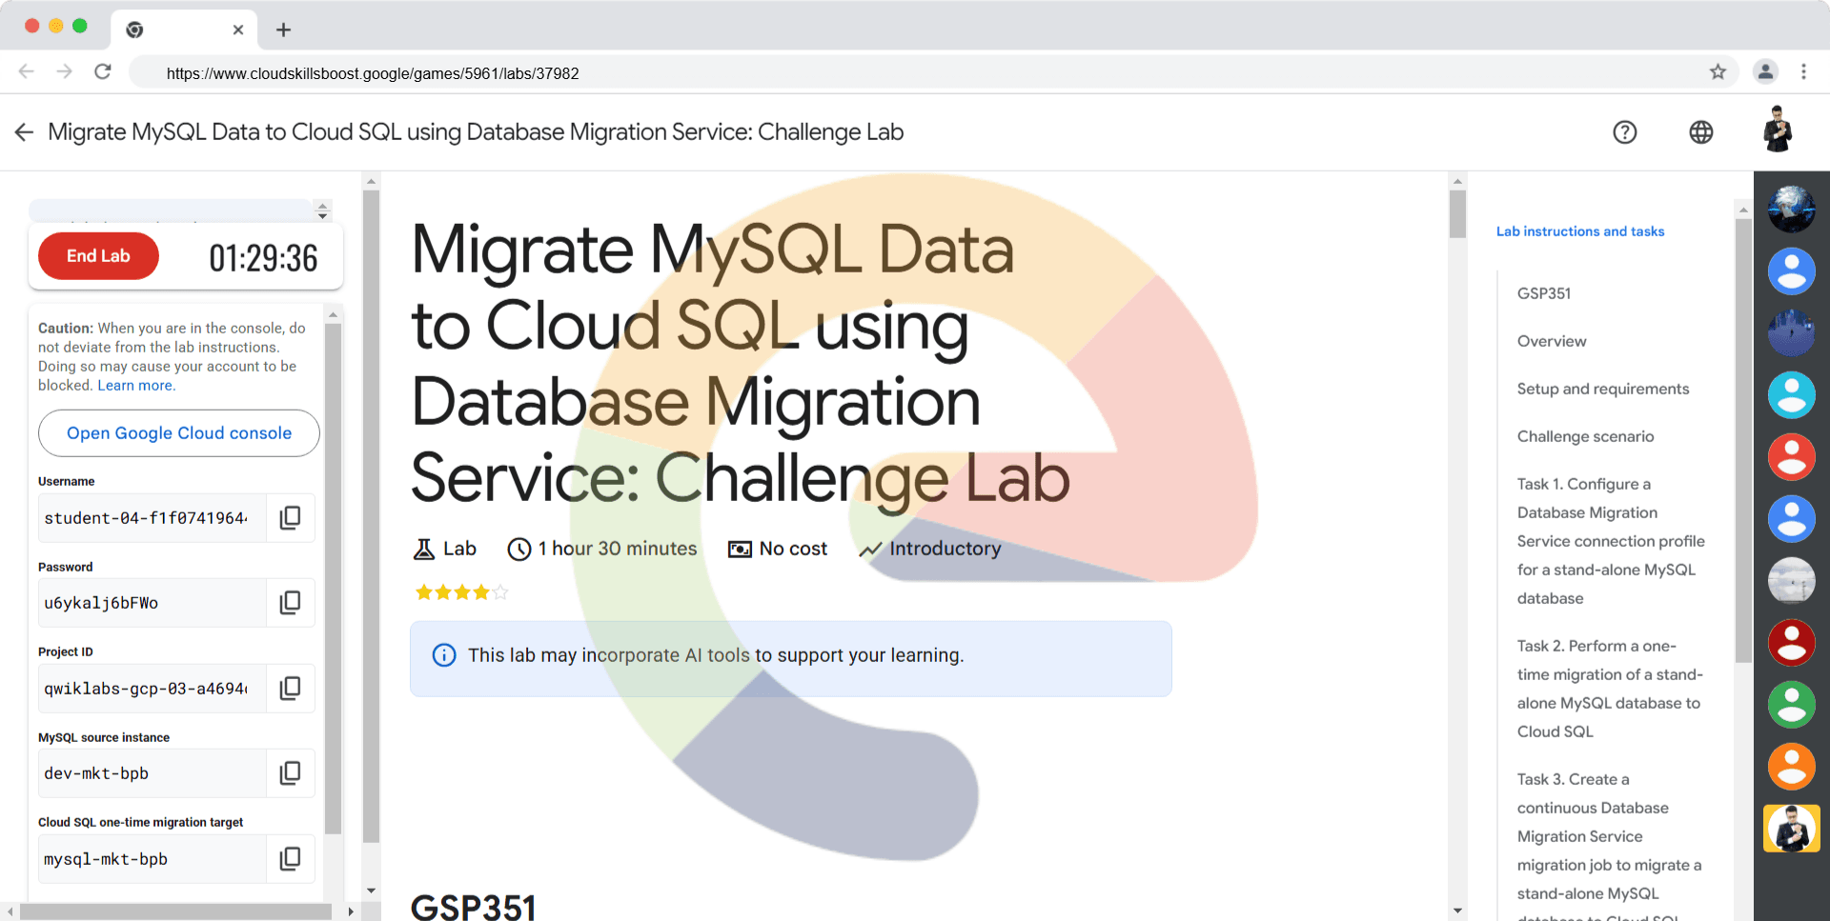Open a new browser tab

[x=283, y=30]
